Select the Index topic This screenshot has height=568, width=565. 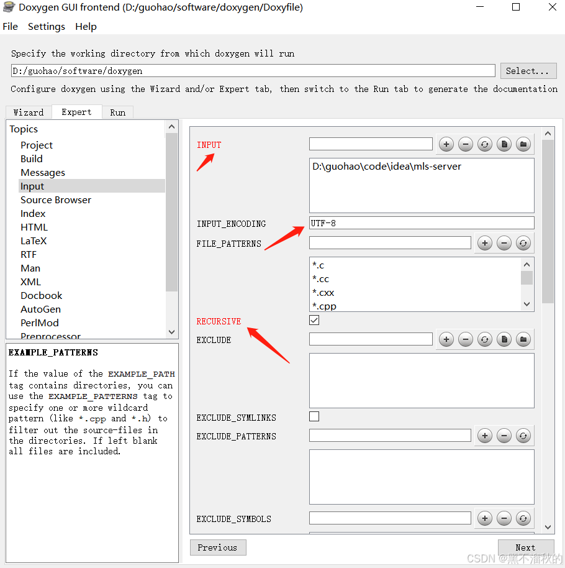[33, 214]
